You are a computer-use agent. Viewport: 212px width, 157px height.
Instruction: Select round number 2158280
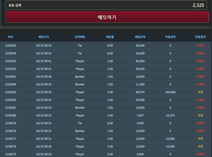point(11,115)
